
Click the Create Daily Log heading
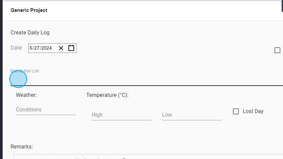[30, 33]
